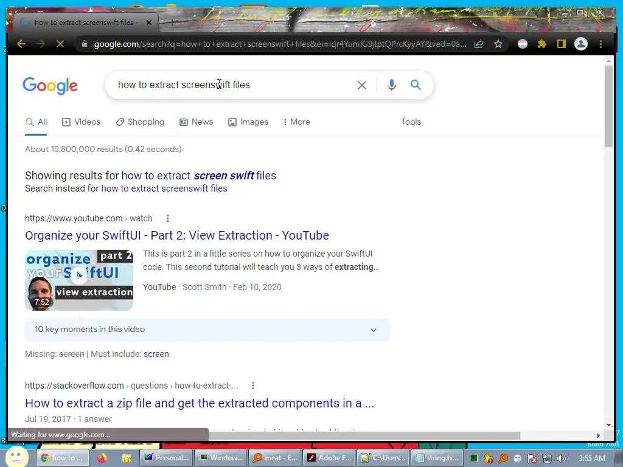Click the vertical page scrollbar thumb
Image resolution: width=623 pixels, height=467 pixels.
[x=608, y=105]
